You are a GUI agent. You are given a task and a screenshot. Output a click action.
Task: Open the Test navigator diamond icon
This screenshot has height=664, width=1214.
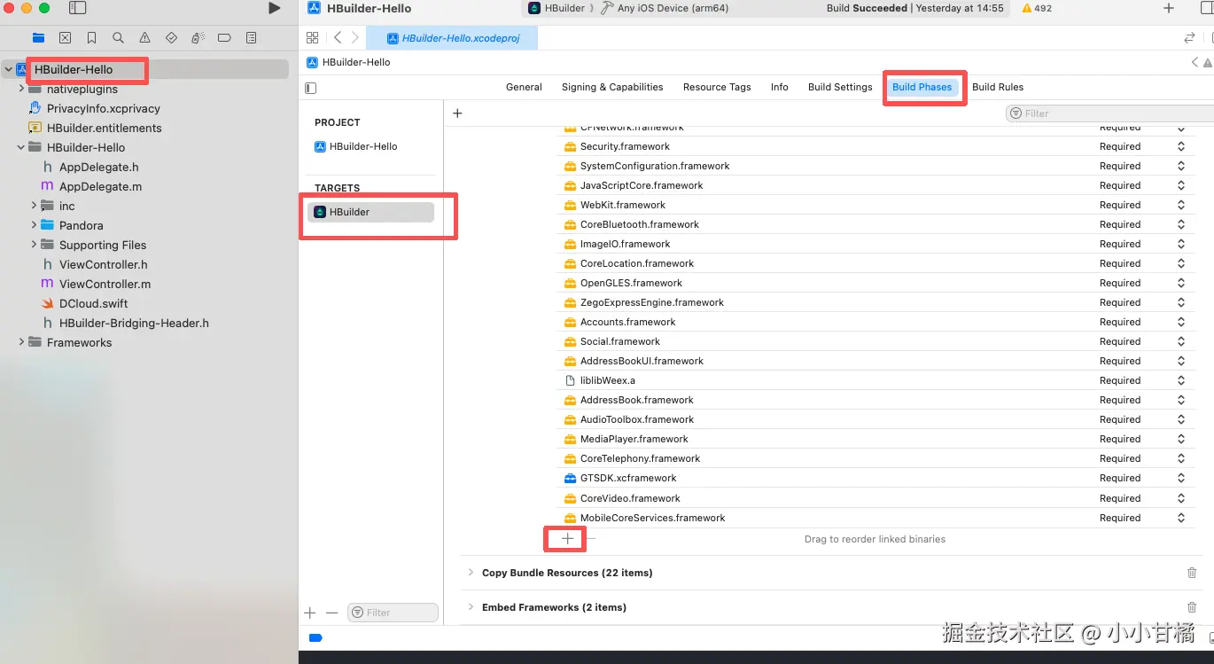[x=171, y=38]
